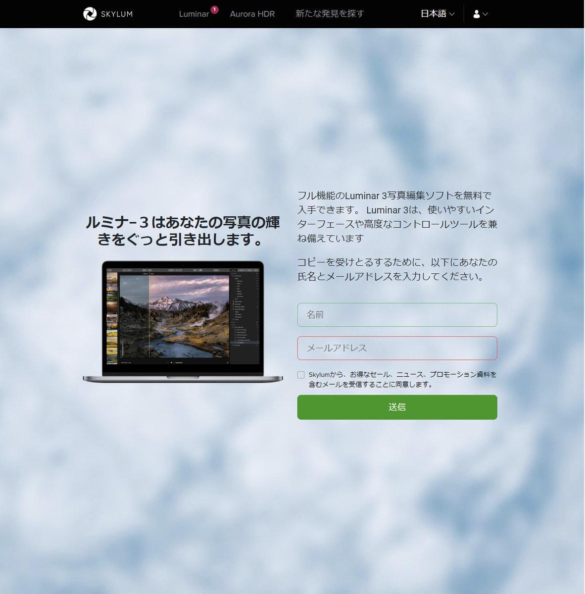Click the Skylum logo in the header
585x594 pixels.
[x=108, y=14]
